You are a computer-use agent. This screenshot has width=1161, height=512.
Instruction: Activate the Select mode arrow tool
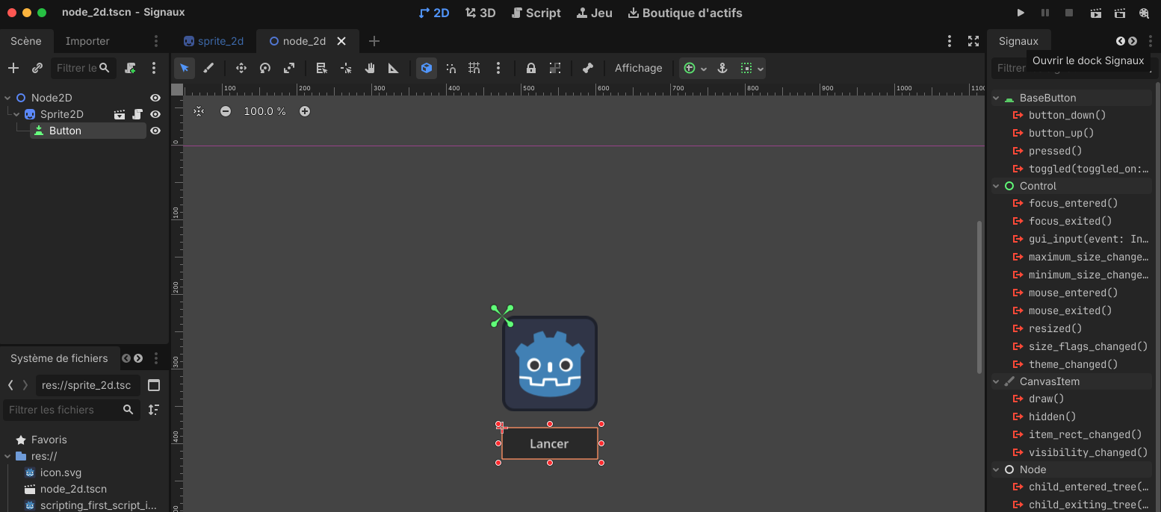(x=185, y=68)
